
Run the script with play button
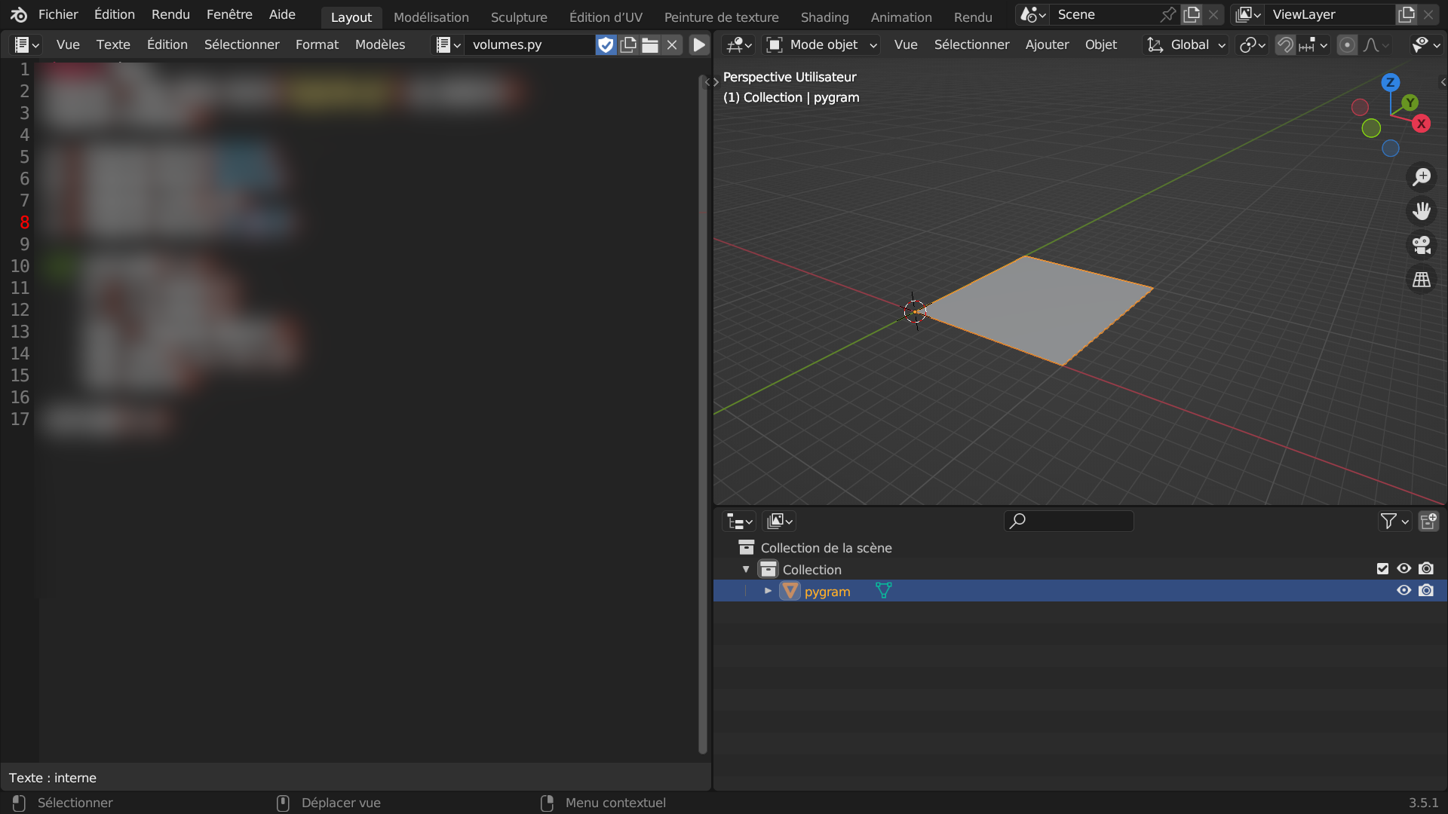pos(699,45)
